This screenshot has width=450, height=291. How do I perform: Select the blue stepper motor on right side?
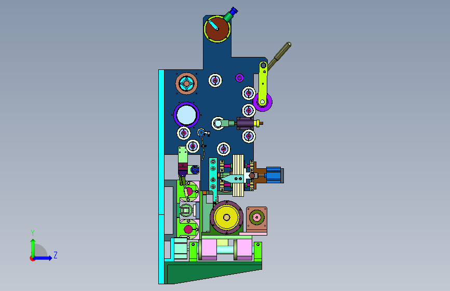point(275,174)
